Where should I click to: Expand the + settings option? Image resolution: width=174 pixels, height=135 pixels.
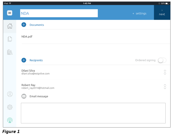pos(139,13)
